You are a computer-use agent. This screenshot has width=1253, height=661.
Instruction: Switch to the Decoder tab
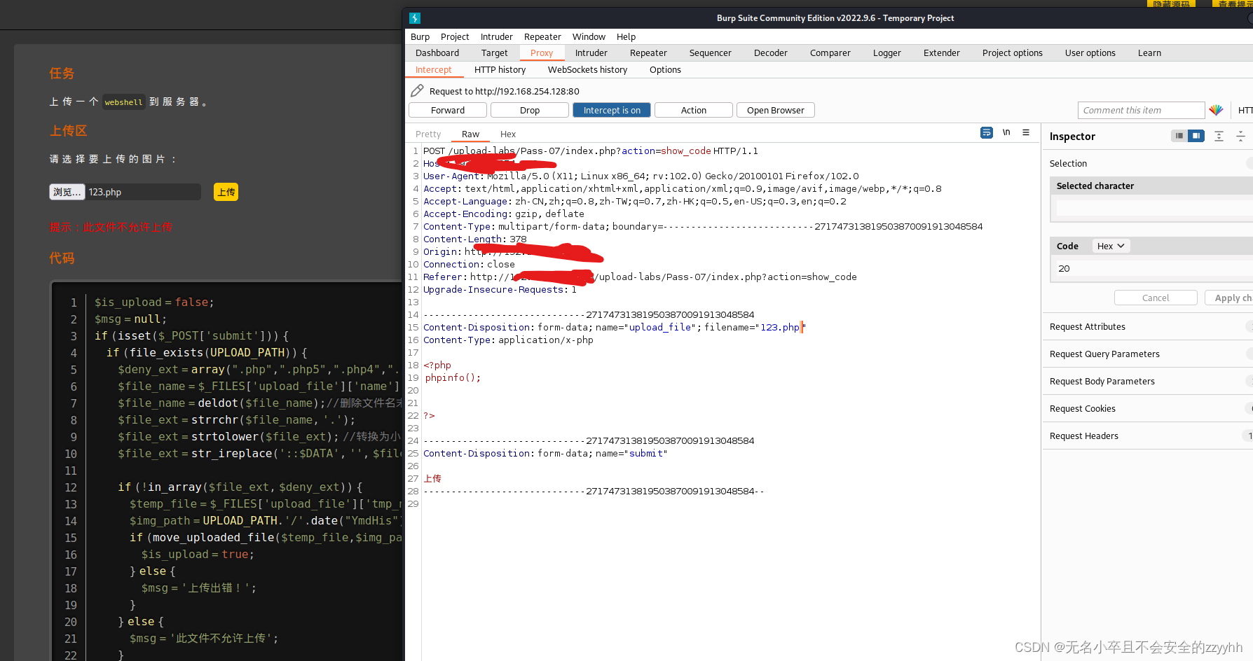(x=770, y=53)
